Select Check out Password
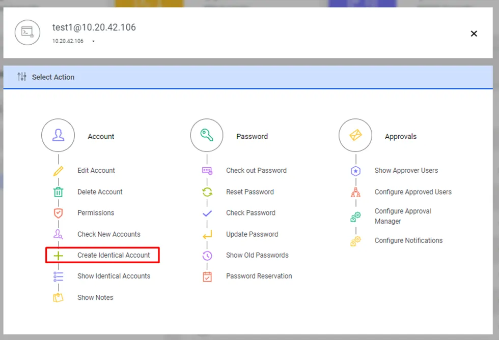499x340 pixels. (256, 171)
